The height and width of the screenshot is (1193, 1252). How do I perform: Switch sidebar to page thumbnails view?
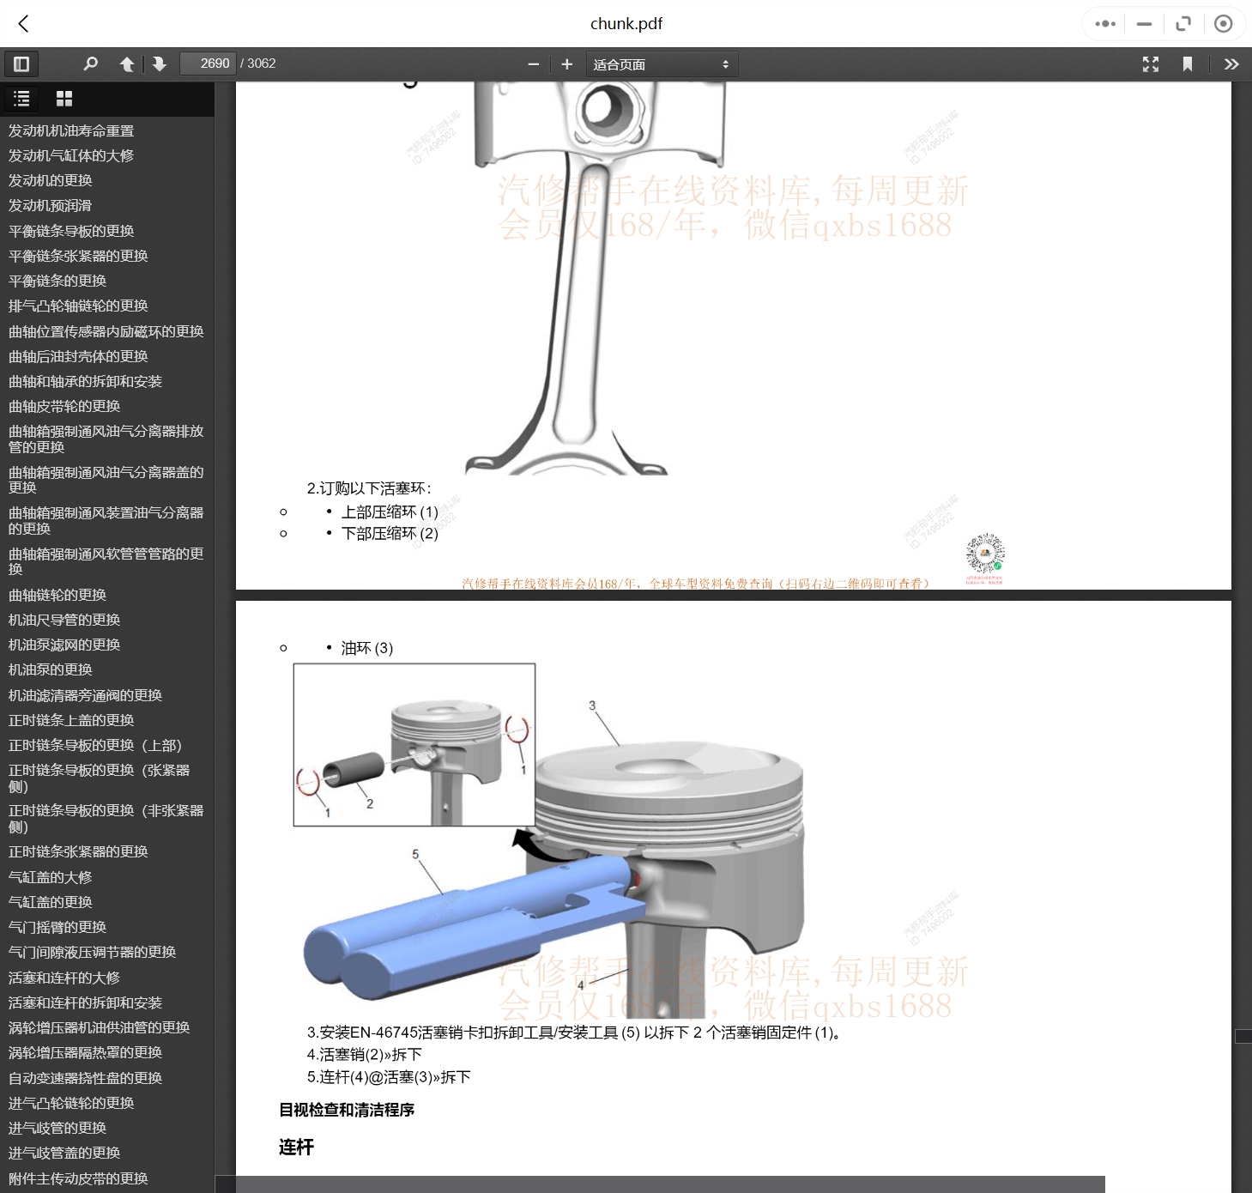tap(64, 98)
